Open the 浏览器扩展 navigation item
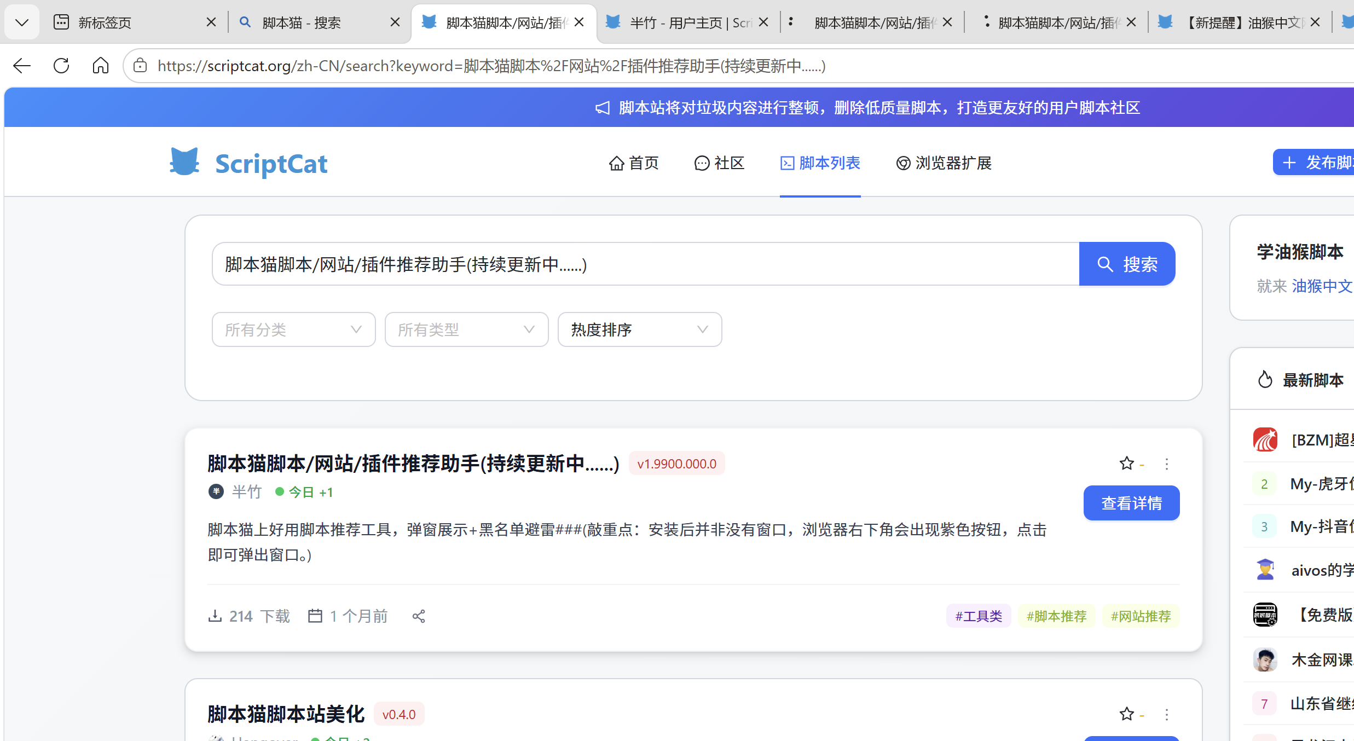Image resolution: width=1354 pixels, height=741 pixels. pyautogui.click(x=944, y=163)
